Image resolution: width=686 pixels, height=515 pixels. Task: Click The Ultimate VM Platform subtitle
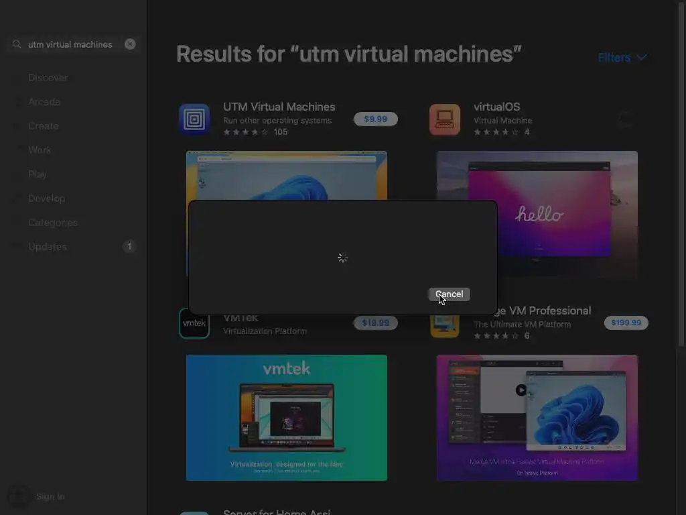522,325
